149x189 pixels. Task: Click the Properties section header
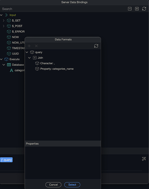(63, 144)
